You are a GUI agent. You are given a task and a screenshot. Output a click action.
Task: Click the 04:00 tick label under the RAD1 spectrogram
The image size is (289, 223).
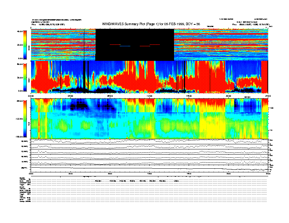point(70,96)
